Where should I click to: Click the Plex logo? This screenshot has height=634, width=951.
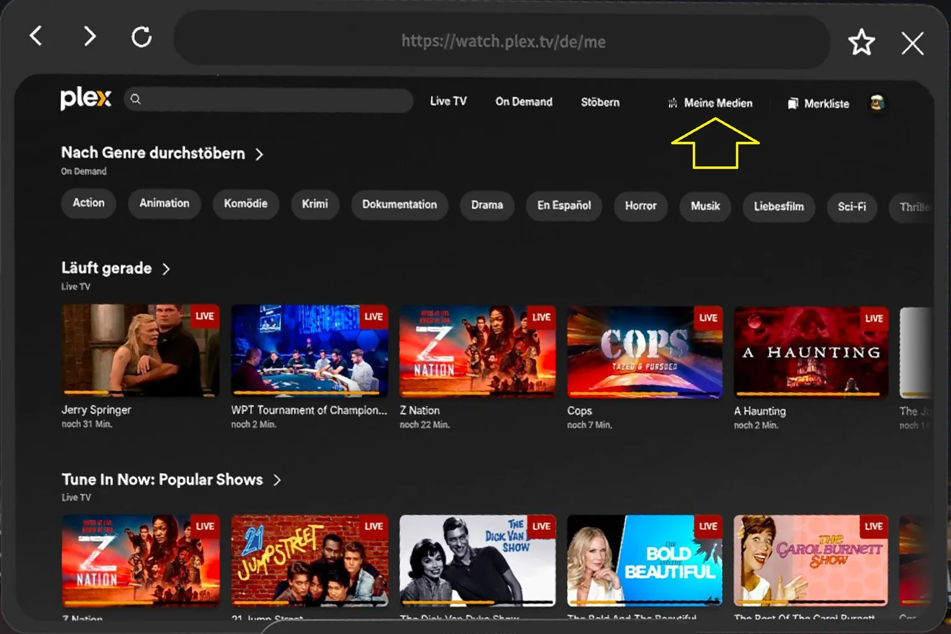[x=85, y=98]
